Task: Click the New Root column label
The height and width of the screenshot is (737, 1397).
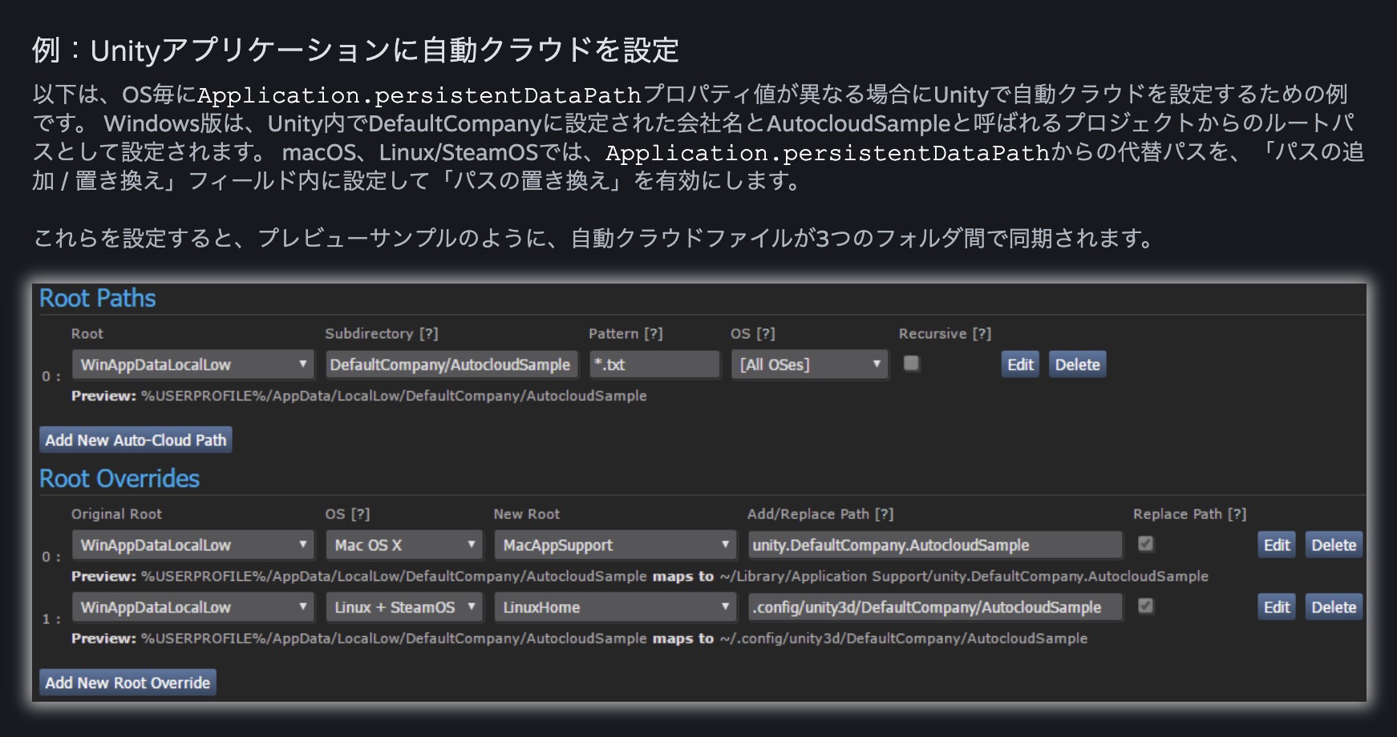Action: point(527,513)
